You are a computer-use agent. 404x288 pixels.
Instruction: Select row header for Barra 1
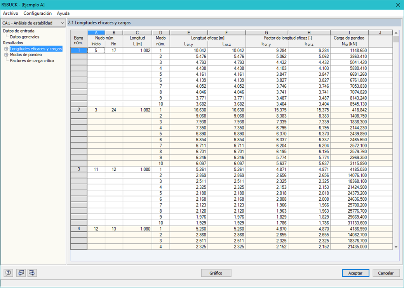click(79, 50)
